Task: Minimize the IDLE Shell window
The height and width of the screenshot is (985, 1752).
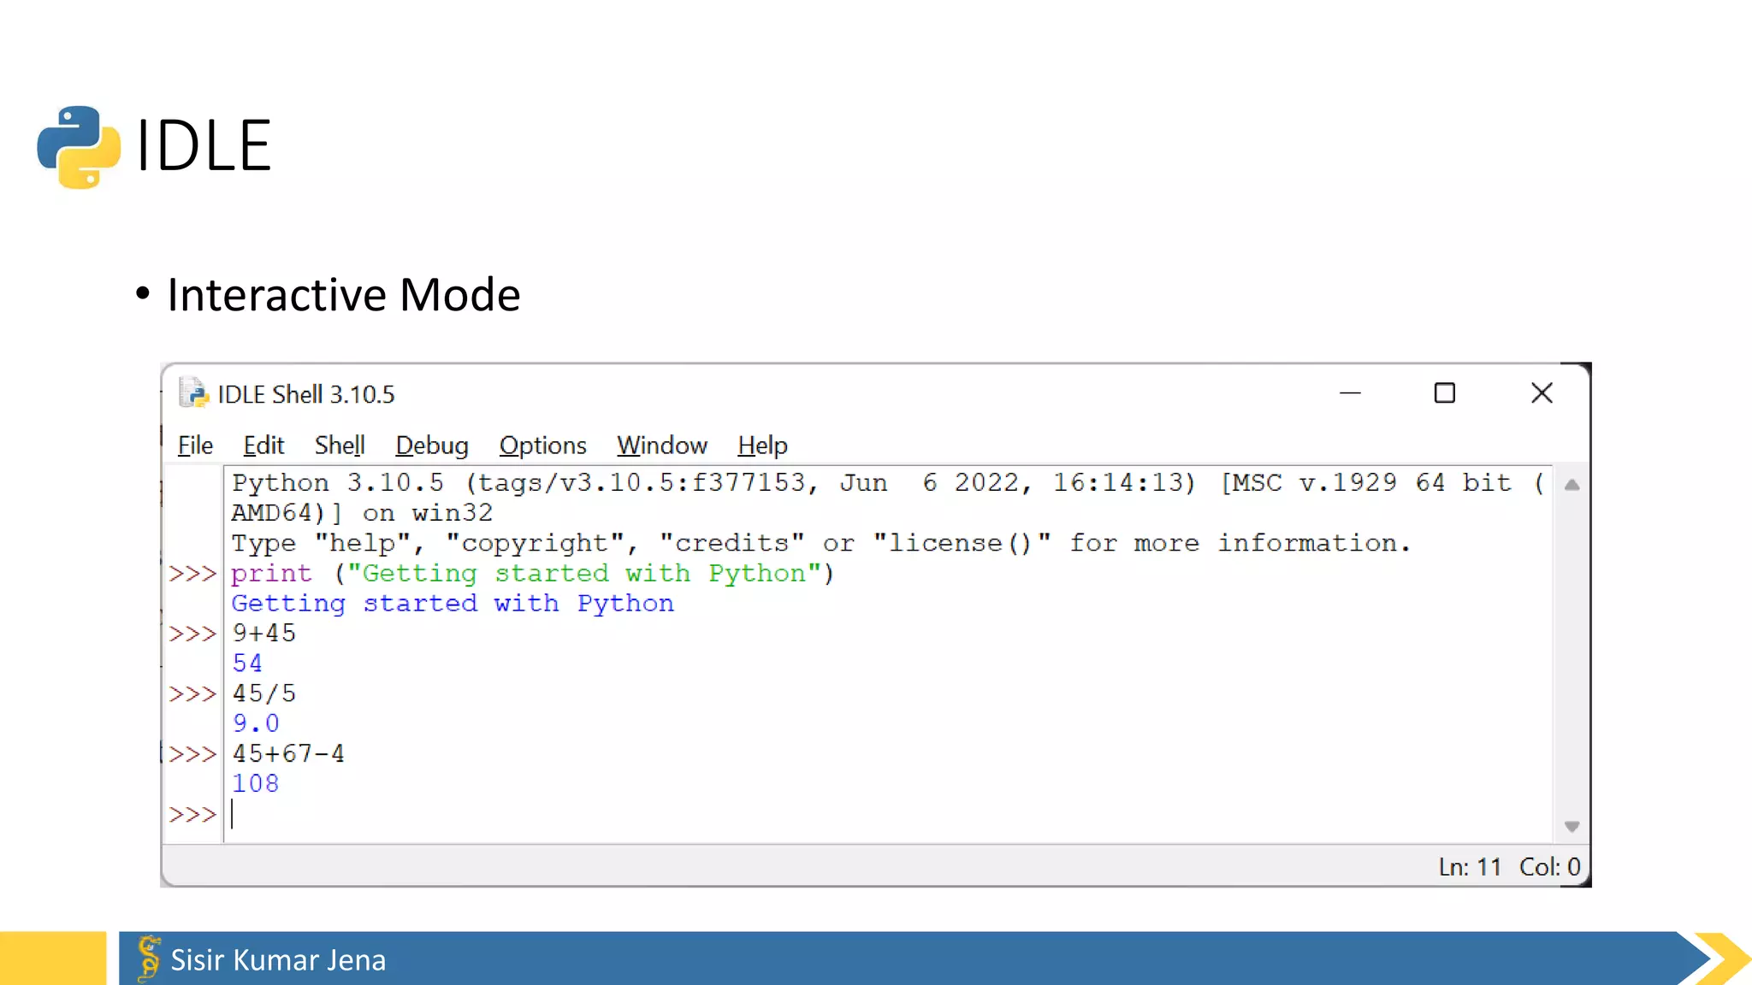Action: (x=1350, y=393)
